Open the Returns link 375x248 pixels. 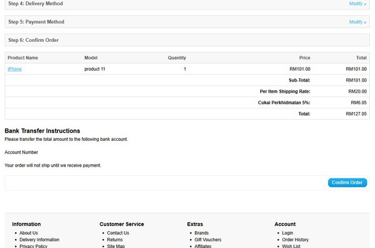[115, 240]
